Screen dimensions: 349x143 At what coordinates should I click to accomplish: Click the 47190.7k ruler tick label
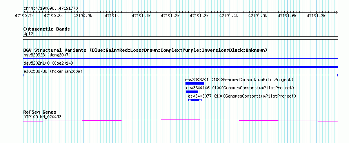point(24,16)
